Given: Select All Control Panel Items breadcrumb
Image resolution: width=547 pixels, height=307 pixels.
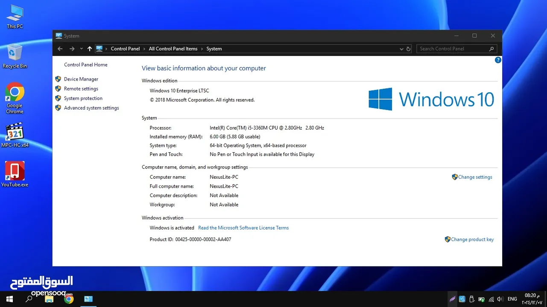Looking at the screenshot, I should pyautogui.click(x=173, y=49).
